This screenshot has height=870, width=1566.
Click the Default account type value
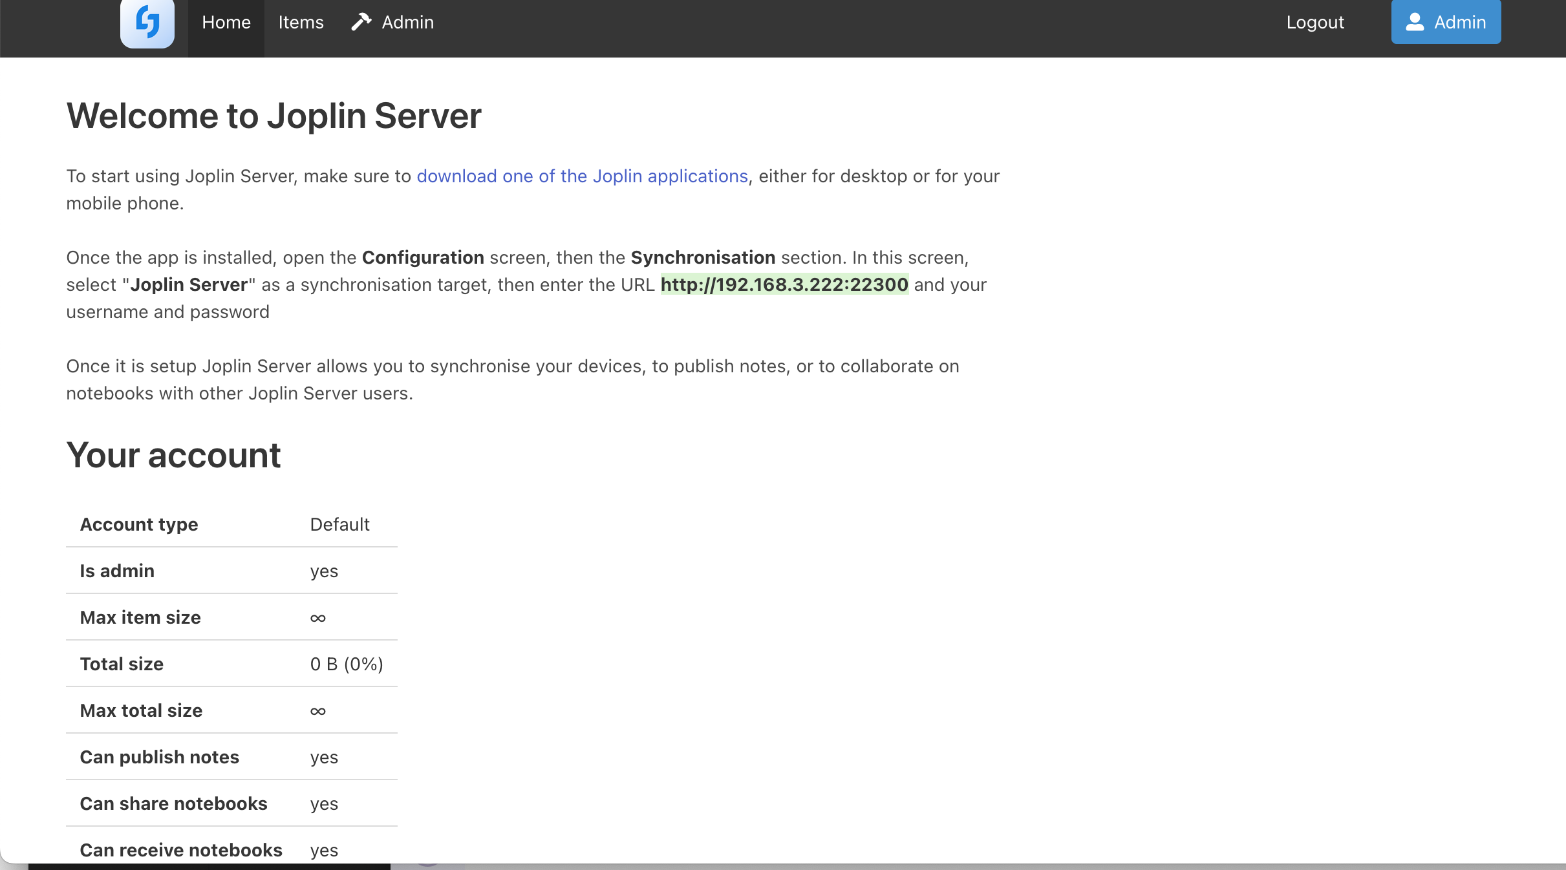[x=339, y=524]
